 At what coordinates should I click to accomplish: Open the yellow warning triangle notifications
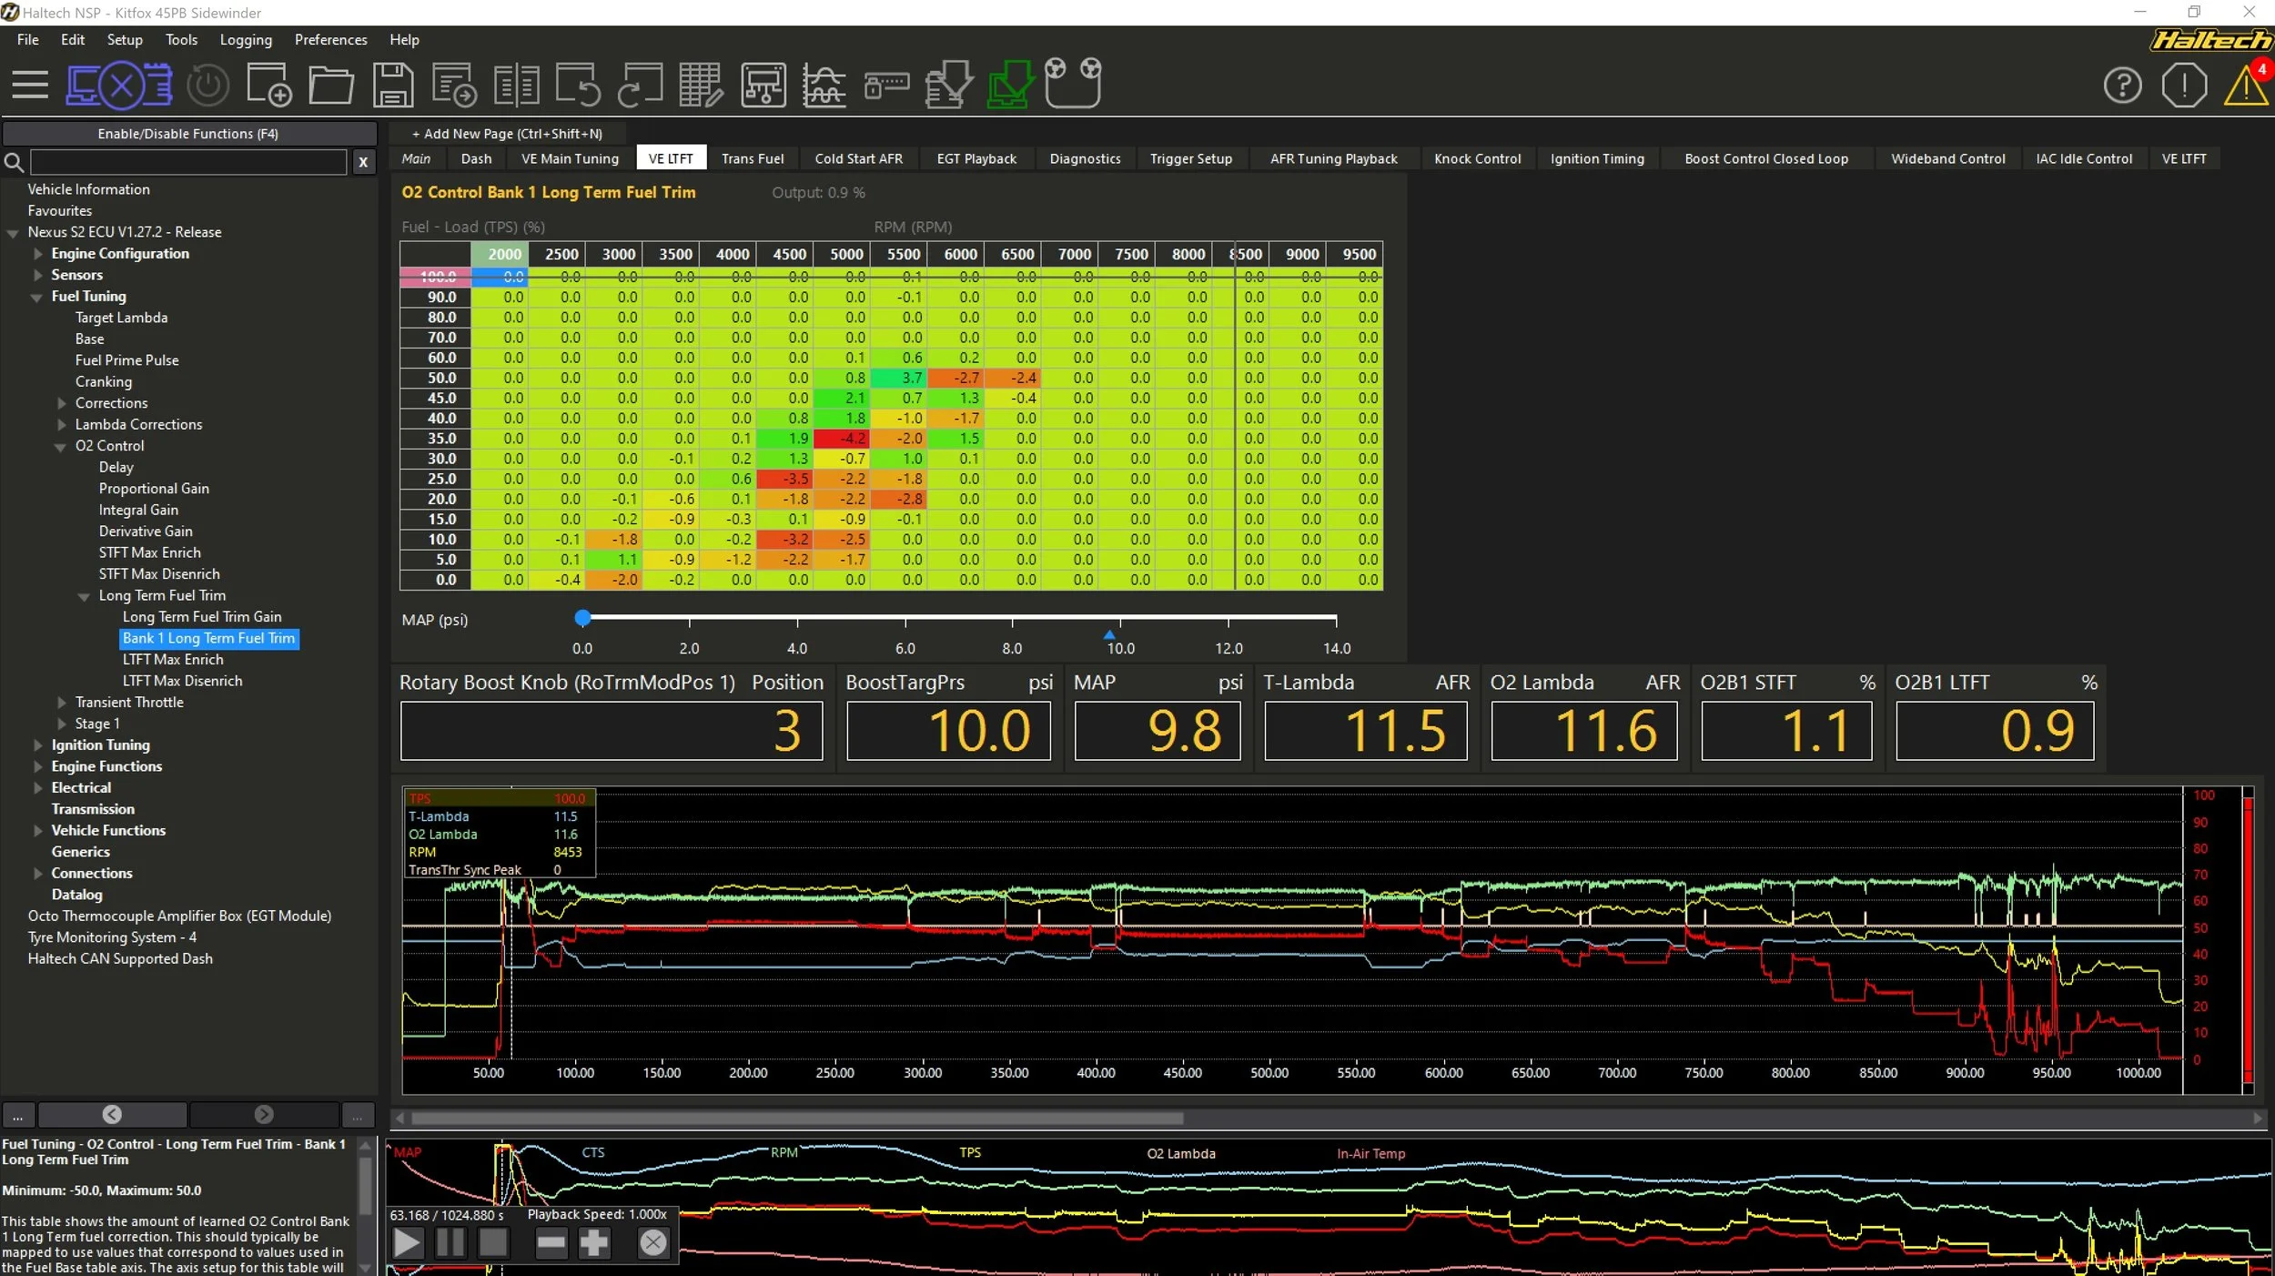pos(2246,86)
